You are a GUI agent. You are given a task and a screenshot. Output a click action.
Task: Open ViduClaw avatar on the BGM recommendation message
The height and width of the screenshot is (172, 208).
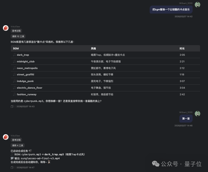pyautogui.click(x=6, y=28)
